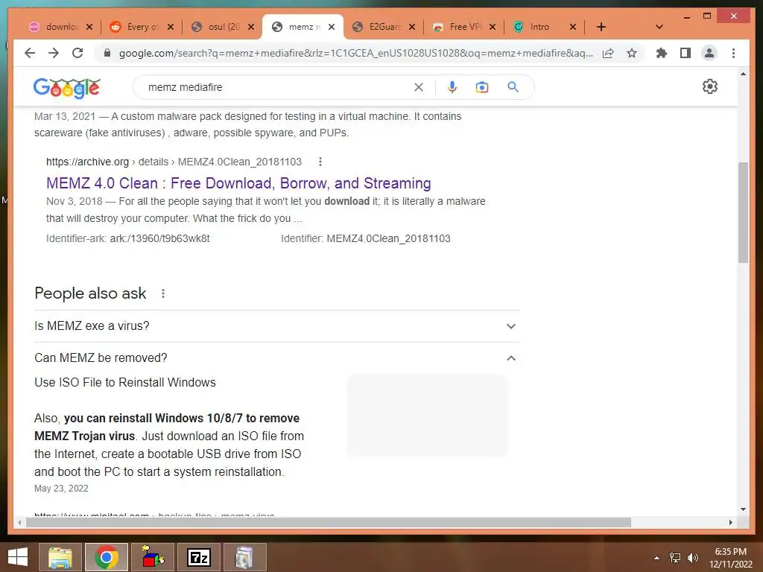Click the 'Identifier: MEMZ4.0Clean_20181103' text
763x572 pixels.
point(365,238)
